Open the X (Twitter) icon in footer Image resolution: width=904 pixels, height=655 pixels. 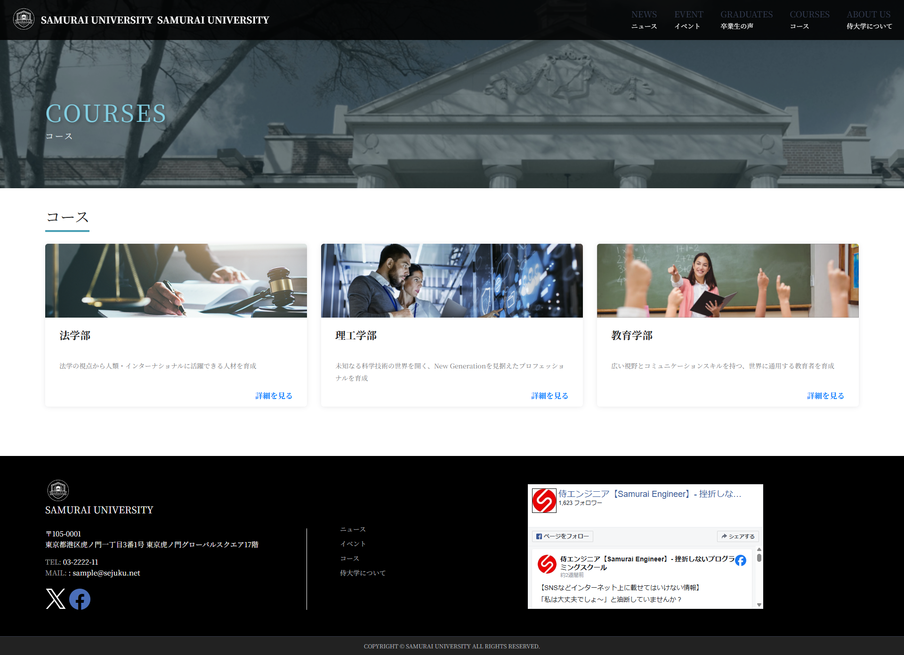[x=56, y=599]
